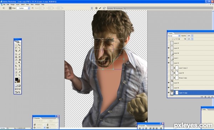Select the Zoom tool
Screen dimensions: 214x130
pyautogui.click(x=19, y=75)
